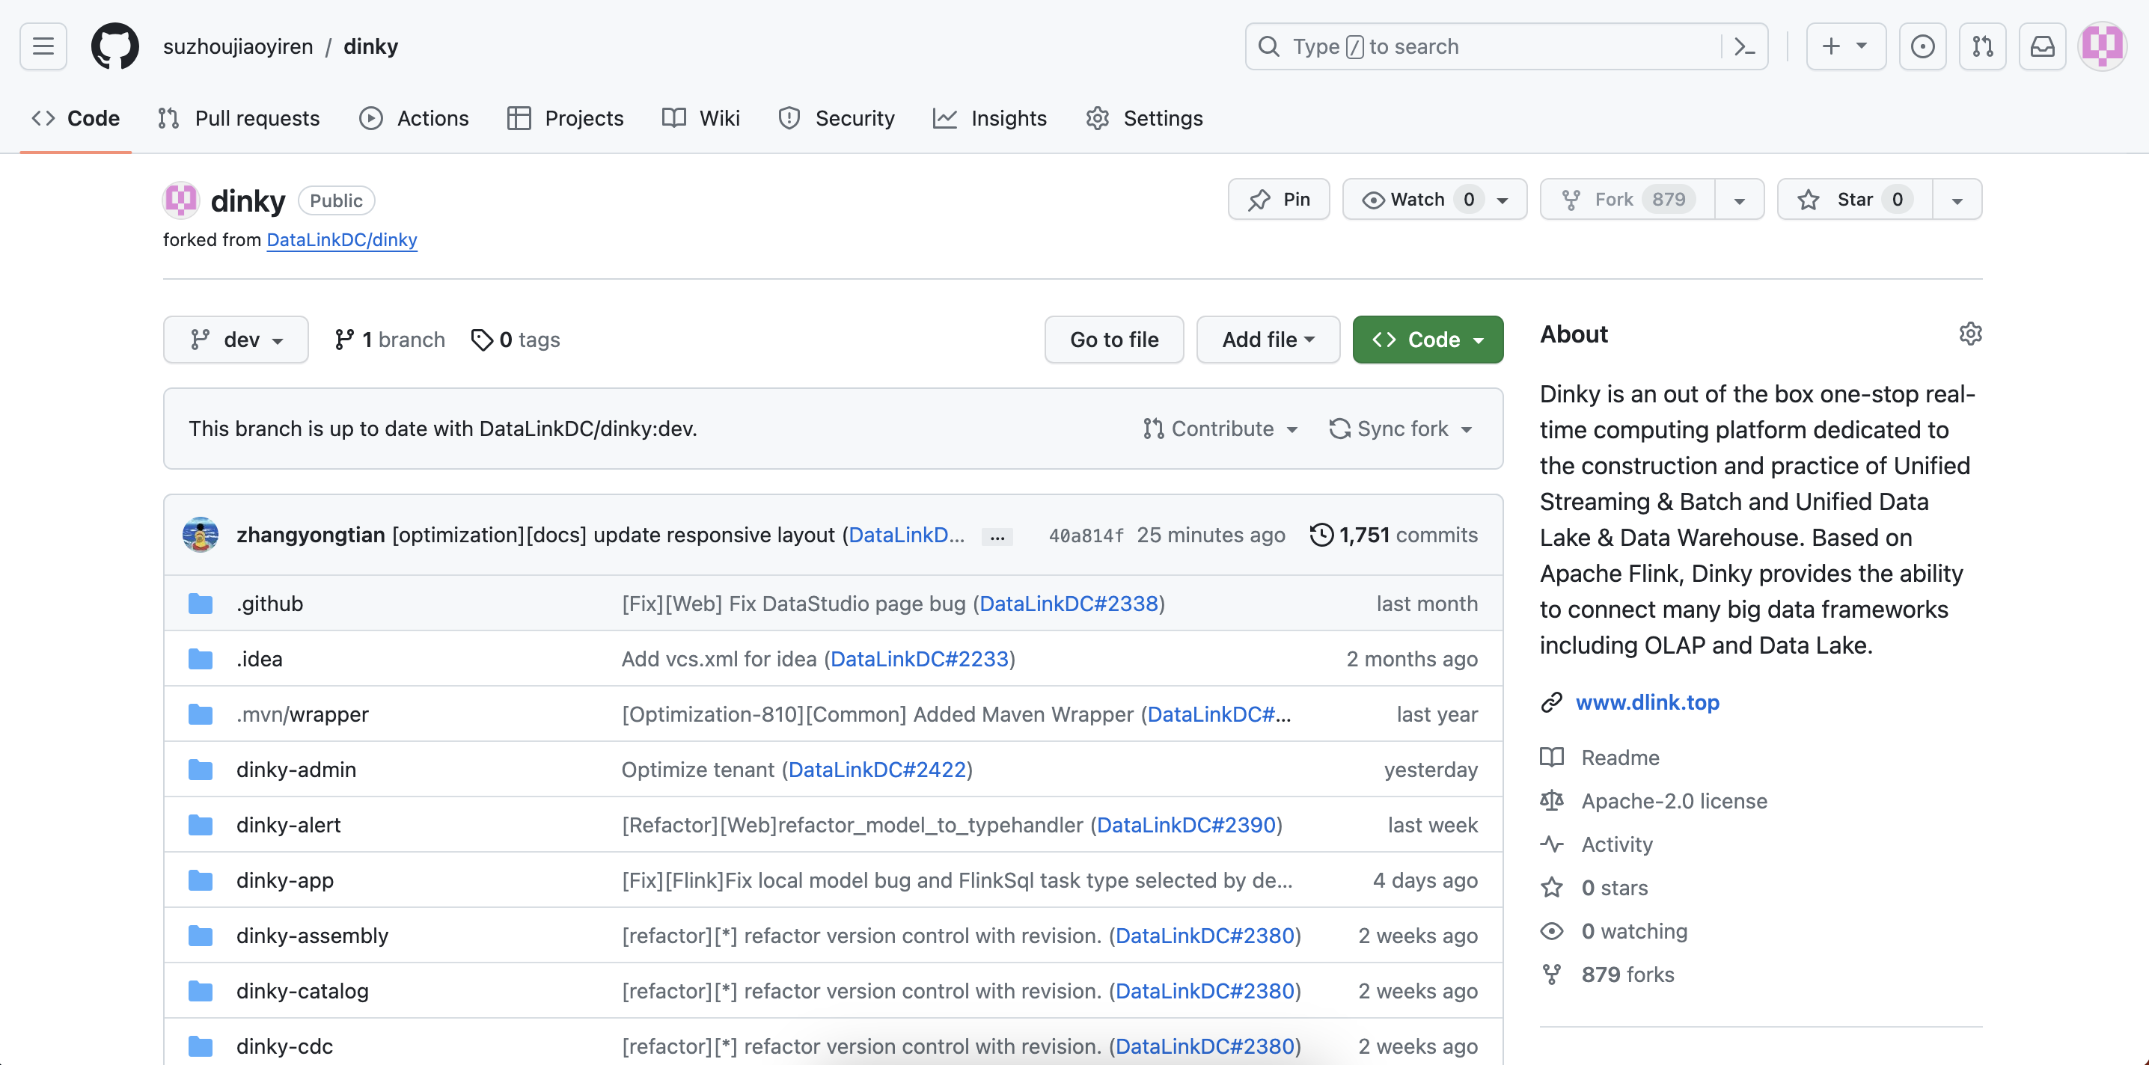
Task: Open the hamburger navigation menu
Action: coord(43,46)
